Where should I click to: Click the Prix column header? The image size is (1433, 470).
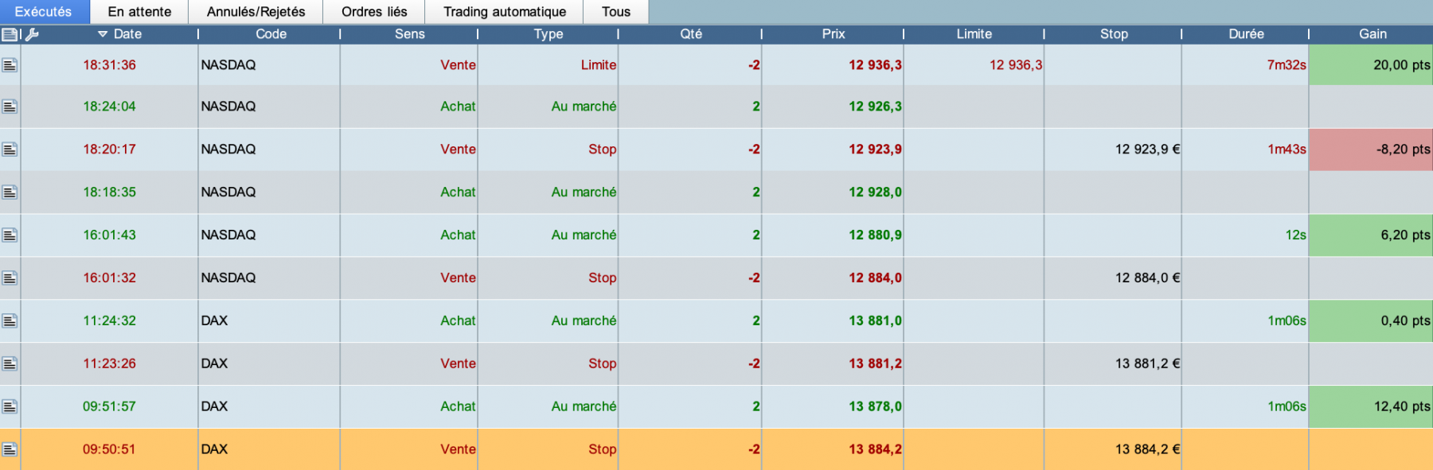pyautogui.click(x=833, y=34)
